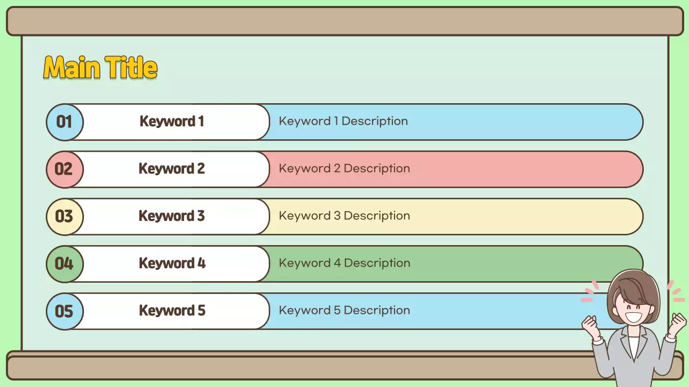Select the pink 02 number circle
Screen dimensions: 689x387
(64, 169)
